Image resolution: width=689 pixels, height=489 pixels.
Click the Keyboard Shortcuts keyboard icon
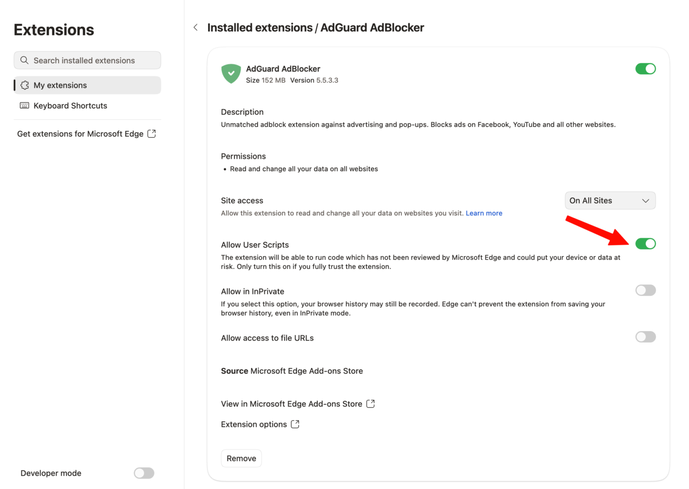click(x=24, y=105)
